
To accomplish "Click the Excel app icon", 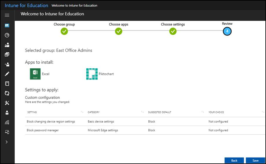I will [x=35, y=74].
